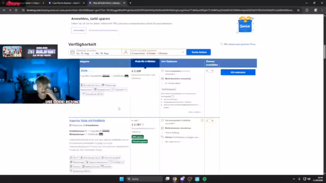Open the Superior Suite mit Poolblick link
This screenshot has height=183, width=326.
pos(87,120)
